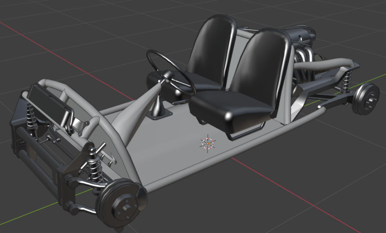Select the steering column floor mount bracket
Image resolution: width=386 pixels, height=233 pixels.
click(x=159, y=115)
